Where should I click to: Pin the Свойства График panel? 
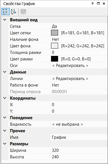click(92, 4)
